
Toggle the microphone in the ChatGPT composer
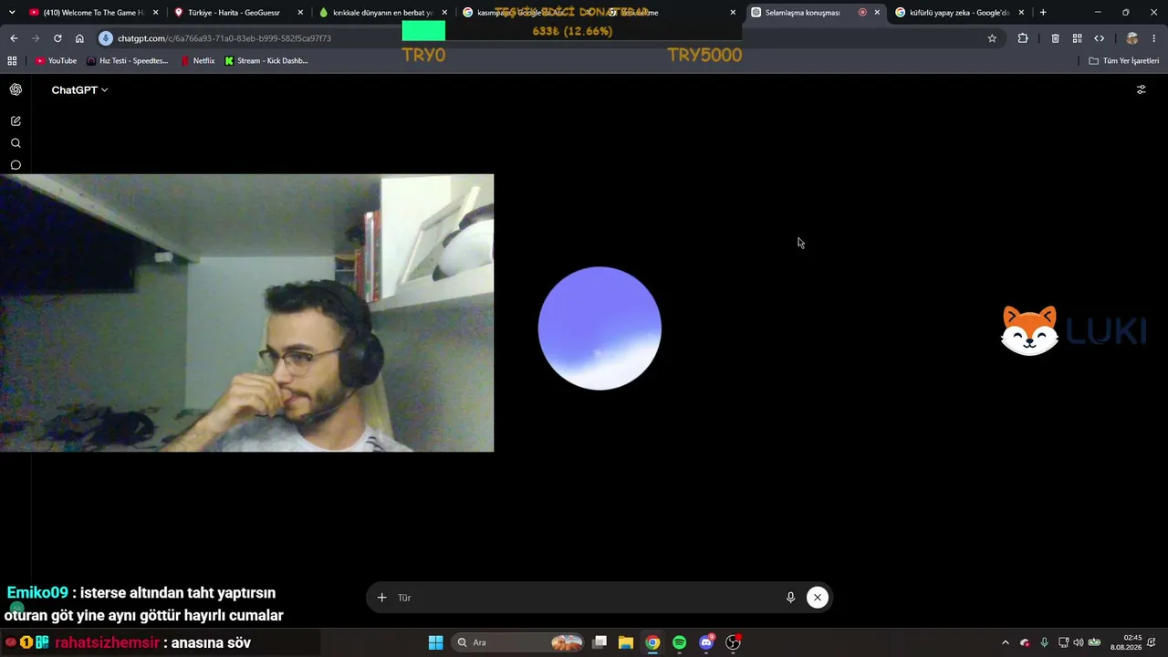(x=790, y=598)
